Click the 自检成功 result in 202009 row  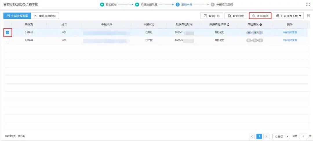pos(219,40)
